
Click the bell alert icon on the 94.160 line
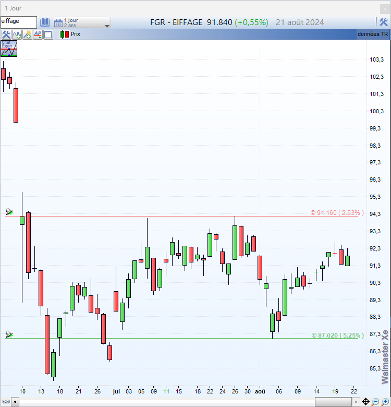9,211
